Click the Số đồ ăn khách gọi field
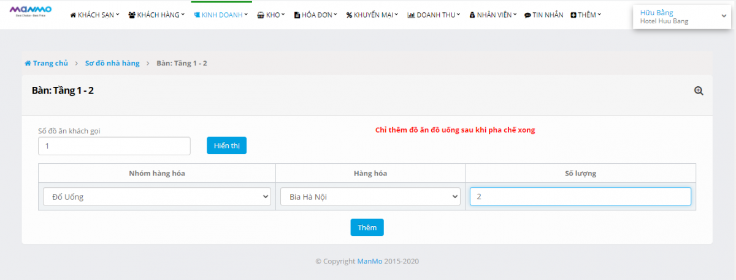The height and width of the screenshot is (280, 736). pos(114,146)
